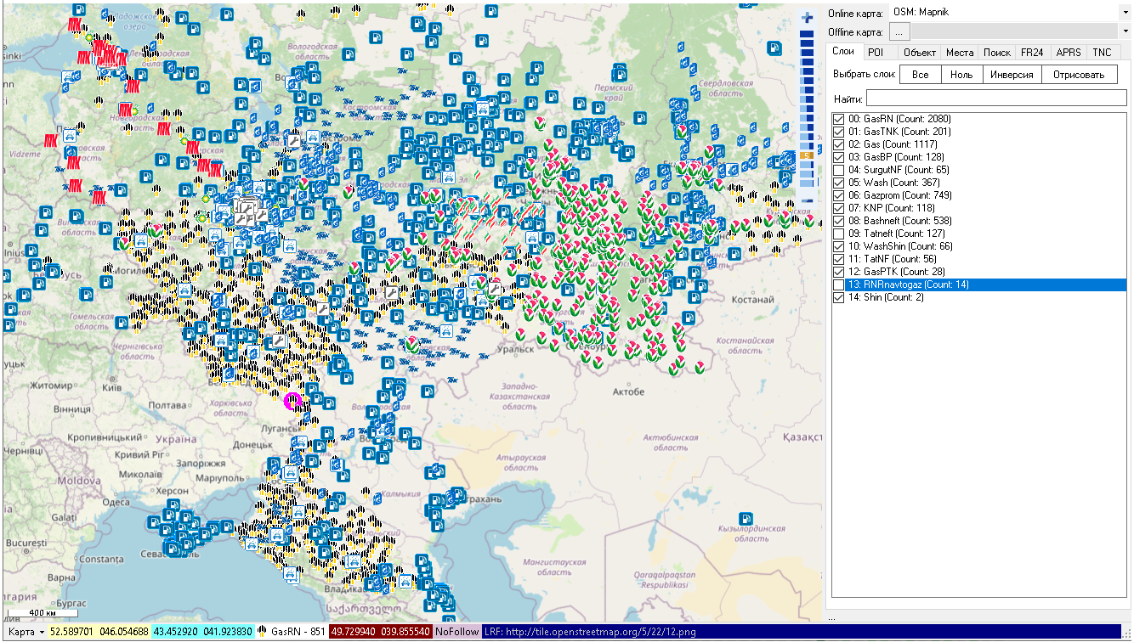Open the Online карта dropdown arrow
Image resolution: width=1134 pixels, height=642 pixels.
tap(1125, 13)
